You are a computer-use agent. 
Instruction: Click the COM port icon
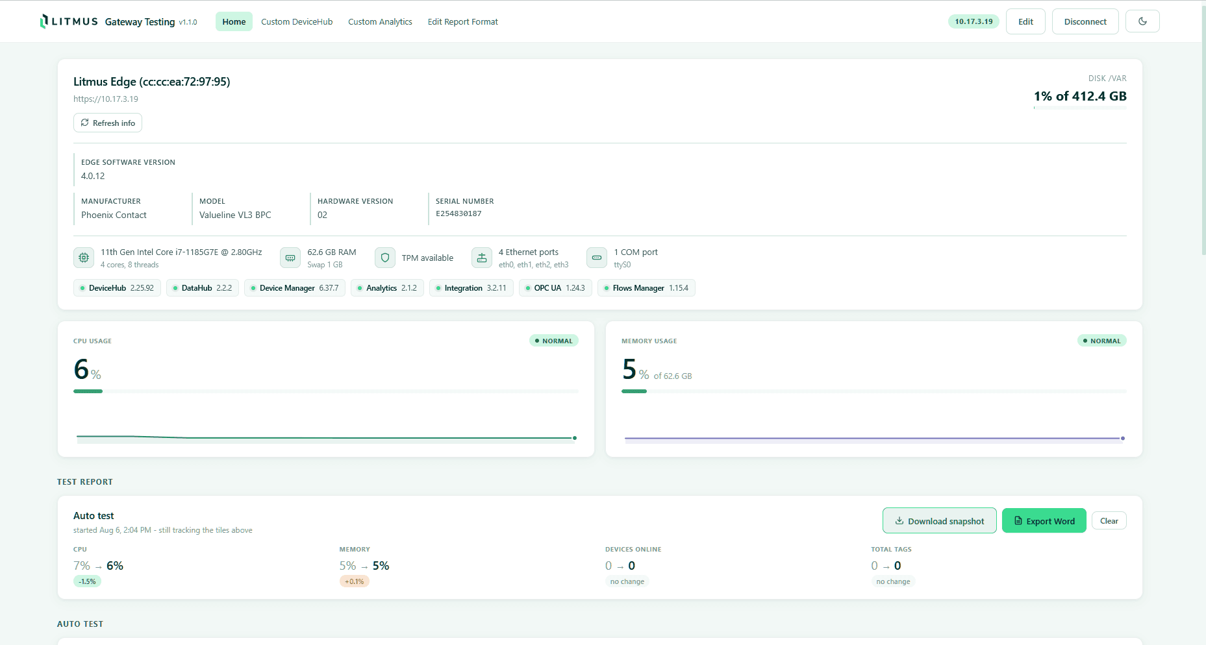click(597, 258)
